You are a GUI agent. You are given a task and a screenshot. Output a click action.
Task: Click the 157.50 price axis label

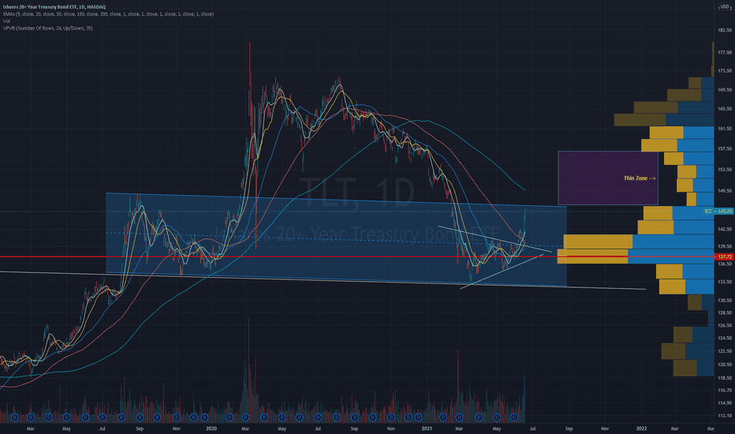click(725, 148)
